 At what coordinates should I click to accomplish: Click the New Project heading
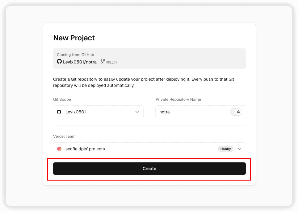click(74, 38)
